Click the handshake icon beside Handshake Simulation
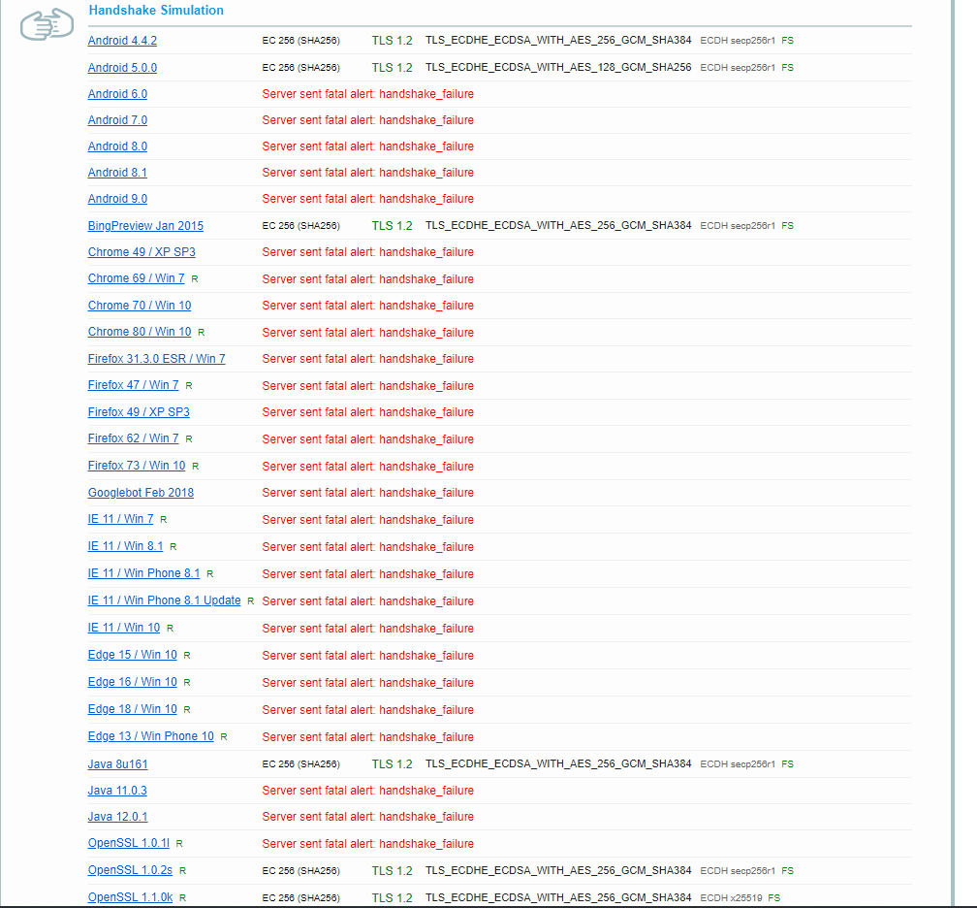 click(47, 24)
